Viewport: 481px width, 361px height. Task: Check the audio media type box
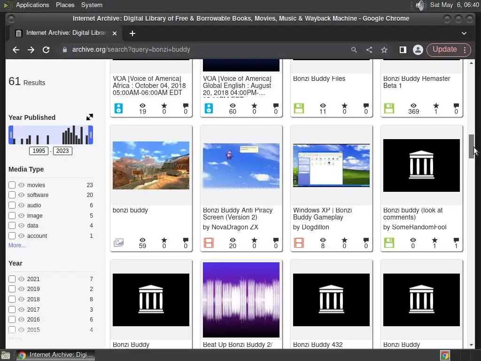[12, 205]
